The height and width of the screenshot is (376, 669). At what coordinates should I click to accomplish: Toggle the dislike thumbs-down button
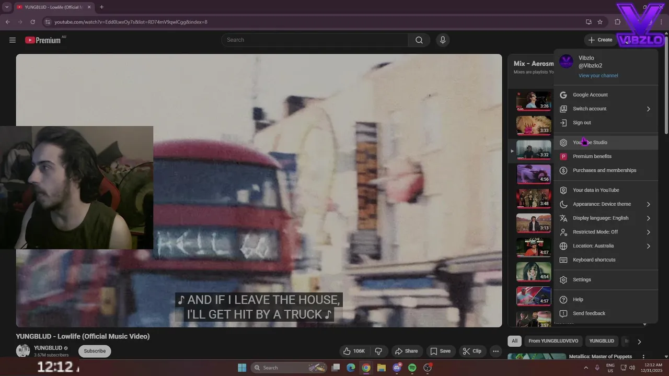point(379,351)
